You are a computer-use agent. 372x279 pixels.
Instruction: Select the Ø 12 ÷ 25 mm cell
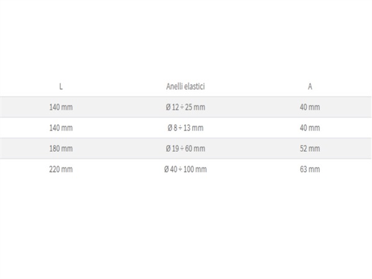click(x=185, y=107)
